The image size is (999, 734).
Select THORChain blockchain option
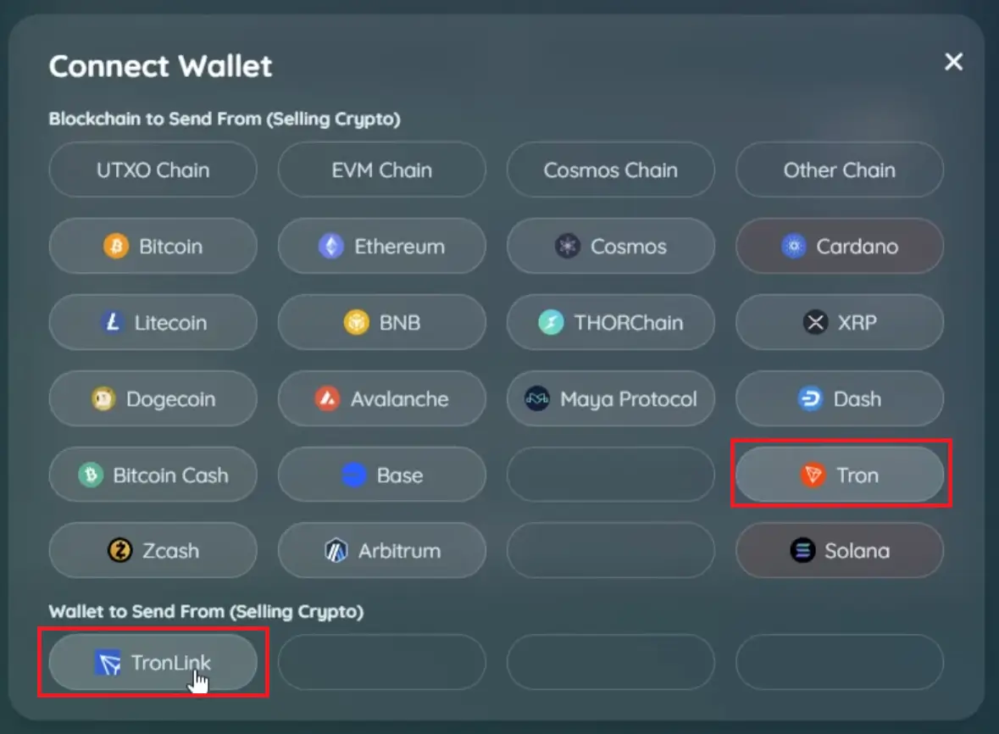coord(611,323)
